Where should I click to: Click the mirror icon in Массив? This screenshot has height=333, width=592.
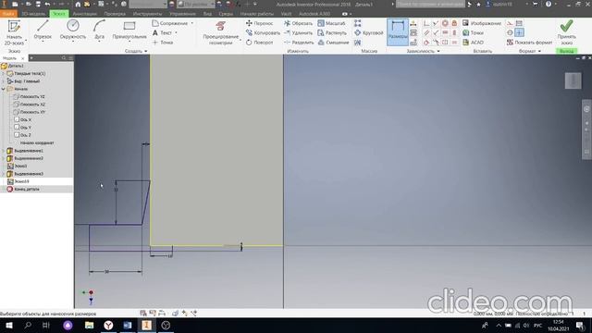(x=358, y=43)
